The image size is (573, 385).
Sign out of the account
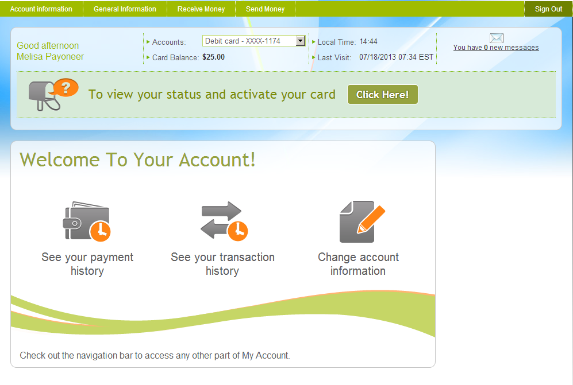(548, 9)
